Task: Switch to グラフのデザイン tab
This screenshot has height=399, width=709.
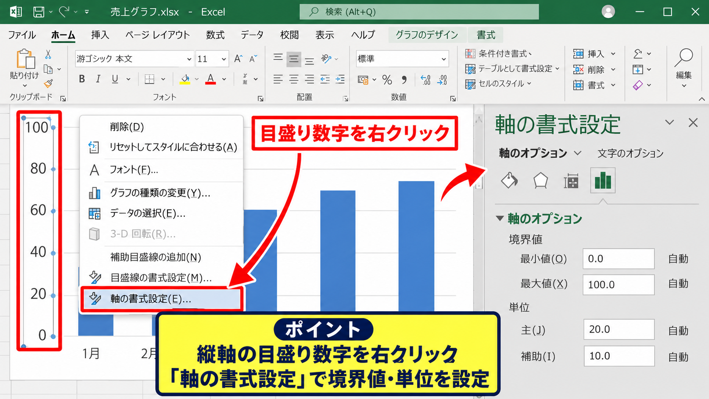Action: click(427, 35)
